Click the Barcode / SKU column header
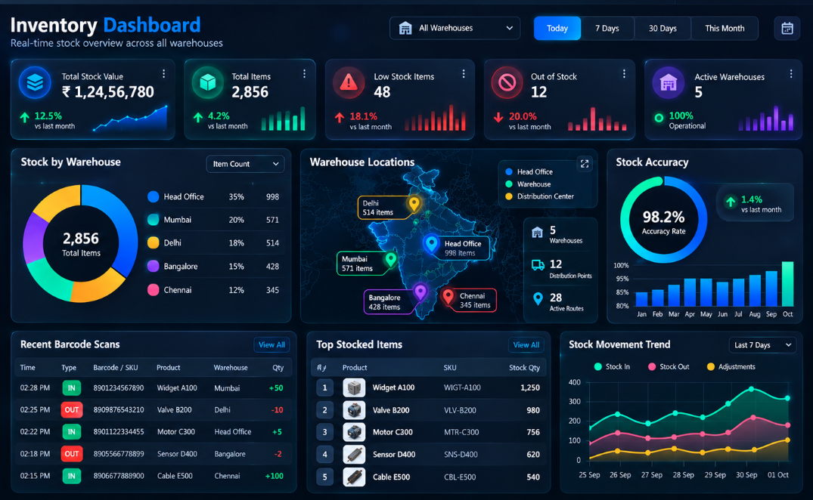 116,368
